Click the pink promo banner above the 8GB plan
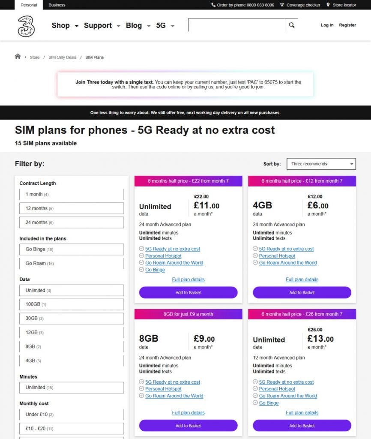The width and height of the screenshot is (371, 439). point(188,314)
